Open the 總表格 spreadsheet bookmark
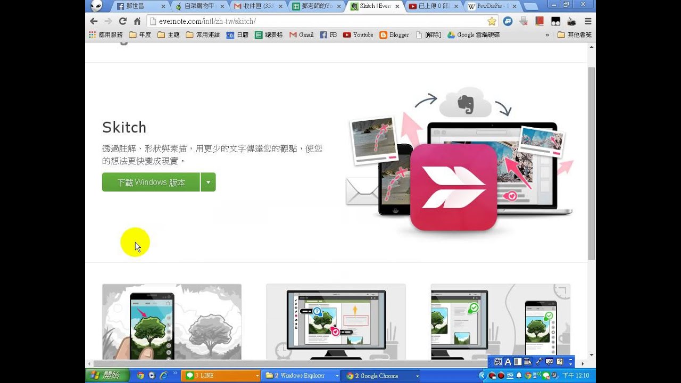 pos(269,35)
